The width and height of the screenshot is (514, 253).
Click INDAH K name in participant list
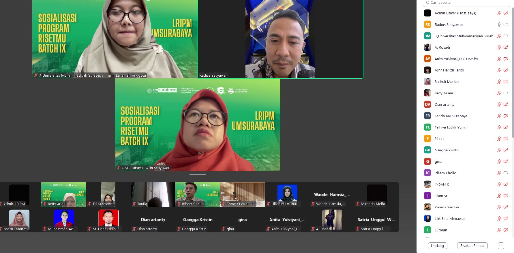[442, 184]
